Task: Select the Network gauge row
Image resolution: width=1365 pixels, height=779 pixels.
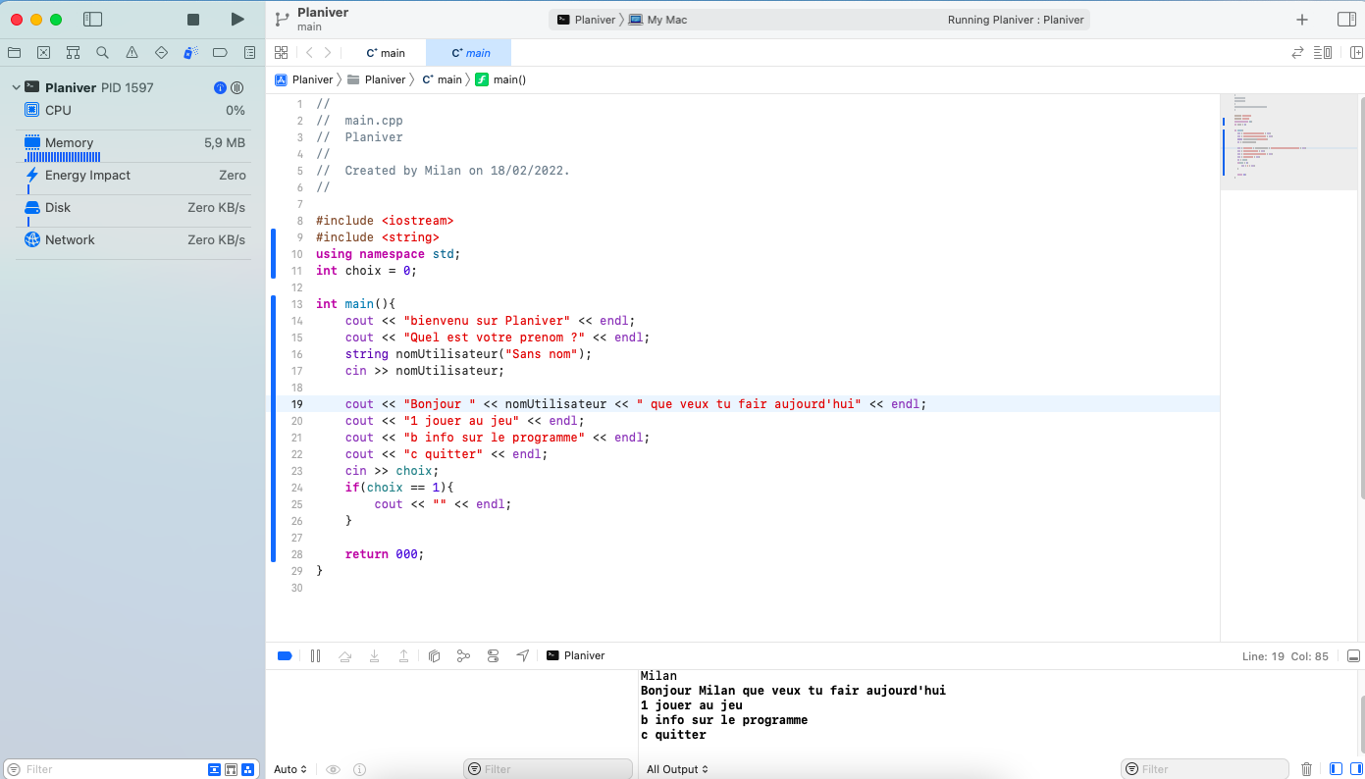Action: (134, 240)
